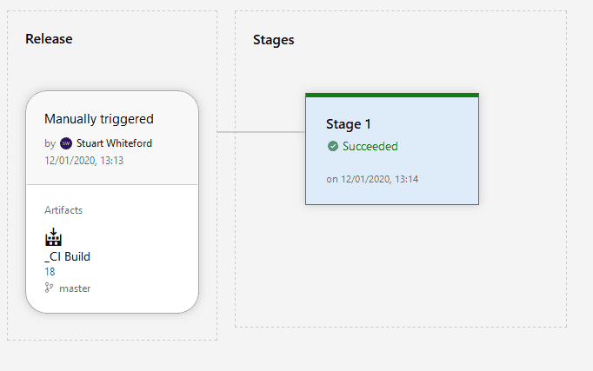Viewport: 593px width, 371px height.
Task: Select the Manually triggered heading
Action: click(99, 119)
